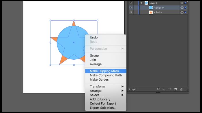Viewport: 202px width, 113px height.
Task: Click Create New Sublayer icon
Action: [x=170, y=89]
